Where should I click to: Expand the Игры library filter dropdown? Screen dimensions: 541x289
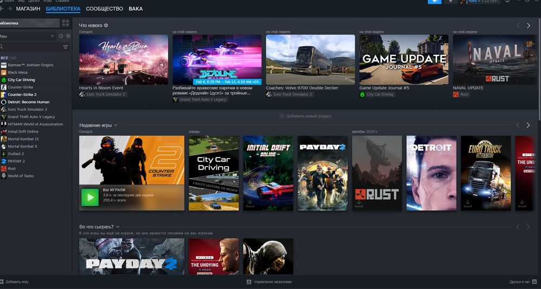pos(52,36)
